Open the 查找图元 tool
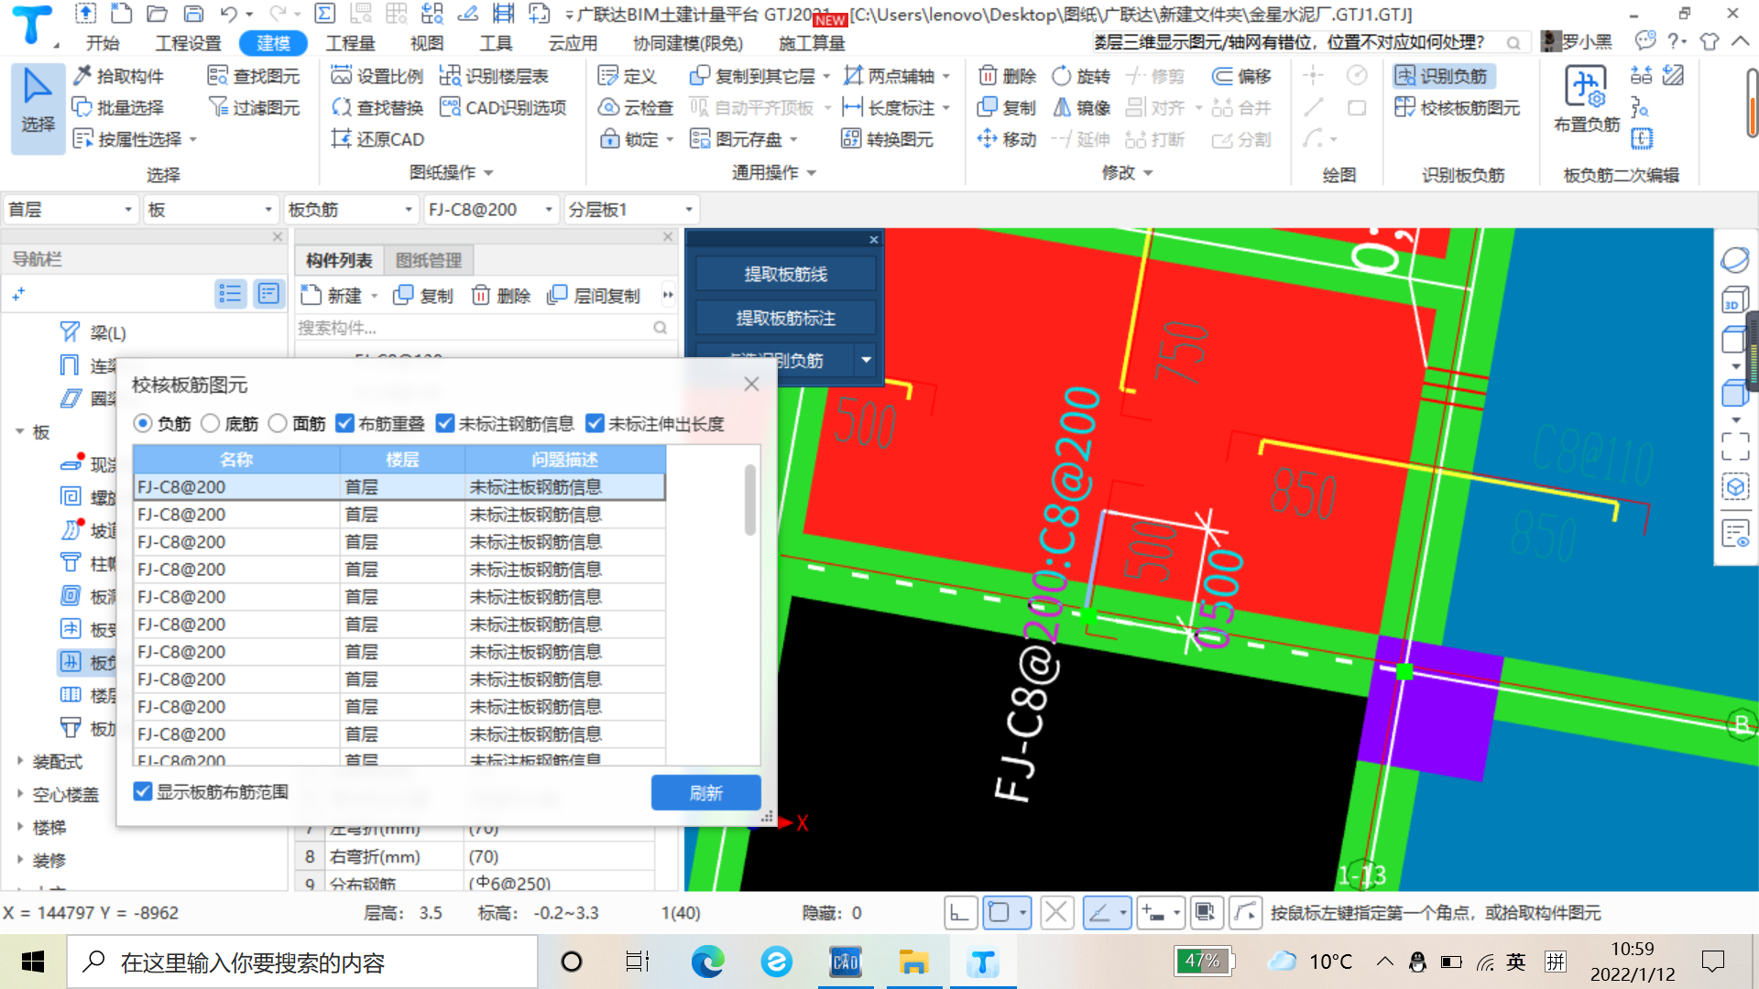 [254, 76]
